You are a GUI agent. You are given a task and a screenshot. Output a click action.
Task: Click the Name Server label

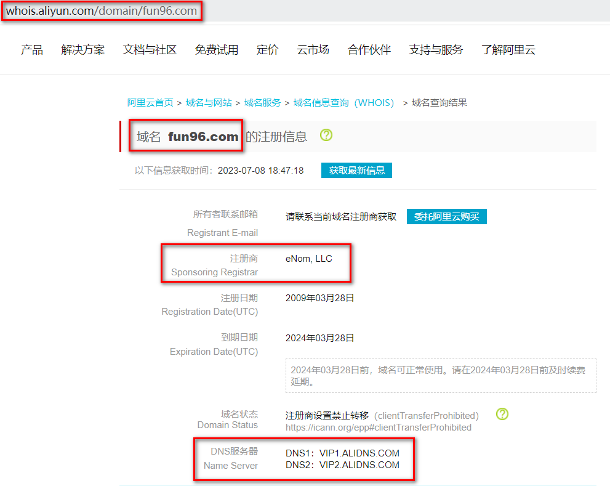pyautogui.click(x=231, y=465)
